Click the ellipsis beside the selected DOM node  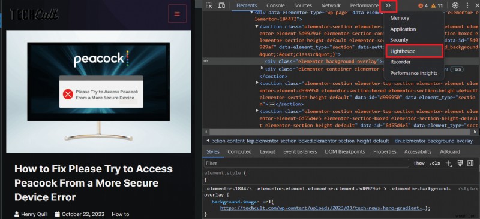[x=206, y=61]
